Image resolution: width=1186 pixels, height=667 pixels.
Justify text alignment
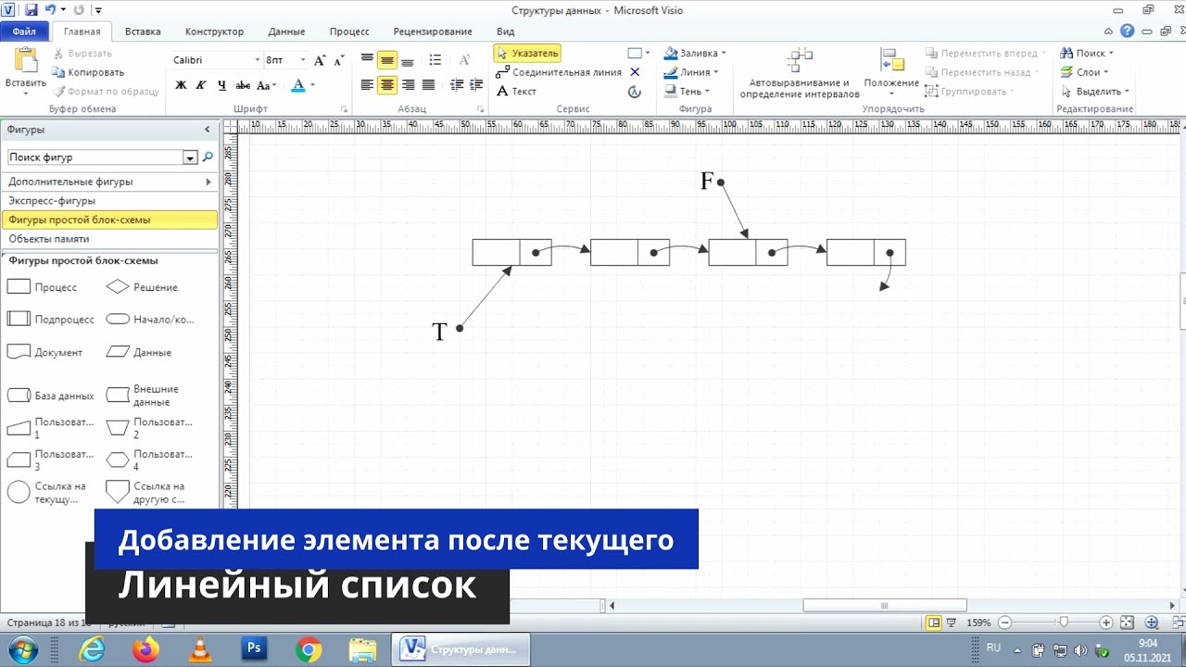[x=428, y=85]
